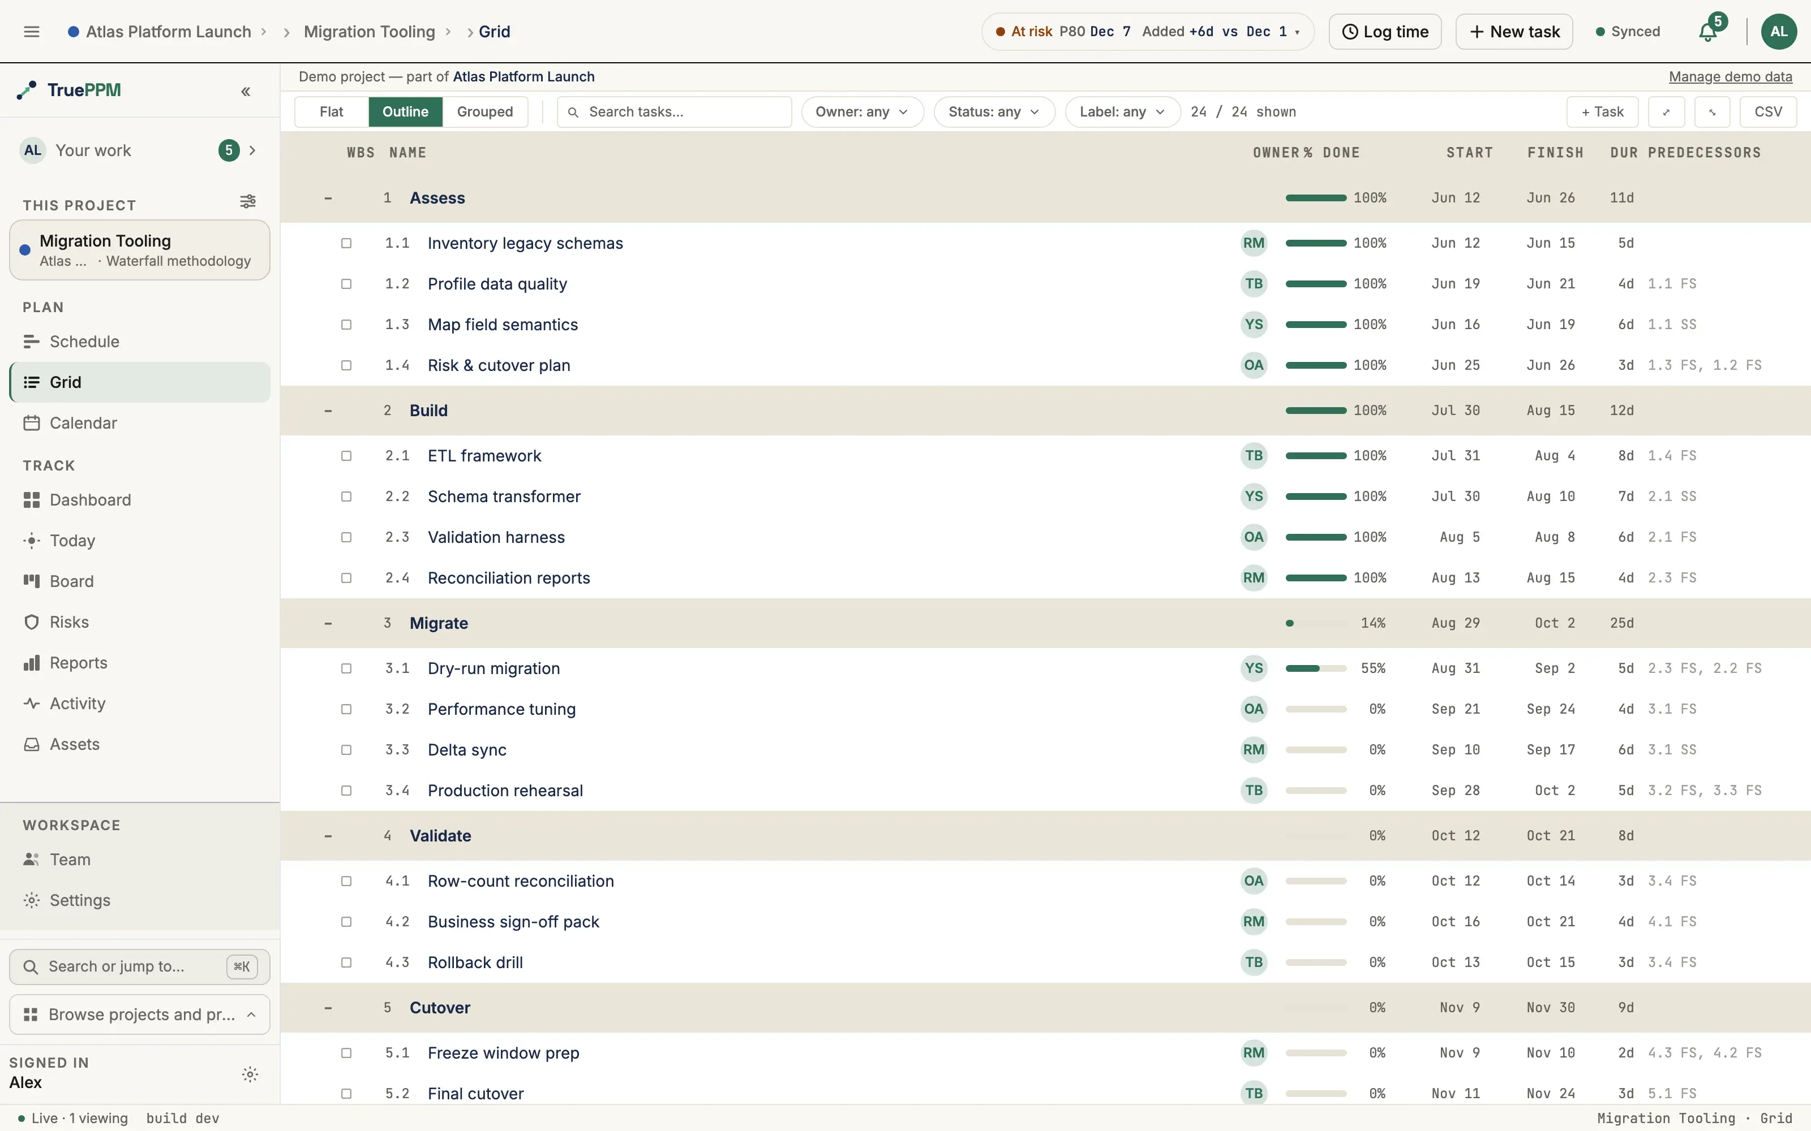This screenshot has width=1811, height=1131.
Task: Open Schedule view from sidebar
Action: click(x=140, y=341)
